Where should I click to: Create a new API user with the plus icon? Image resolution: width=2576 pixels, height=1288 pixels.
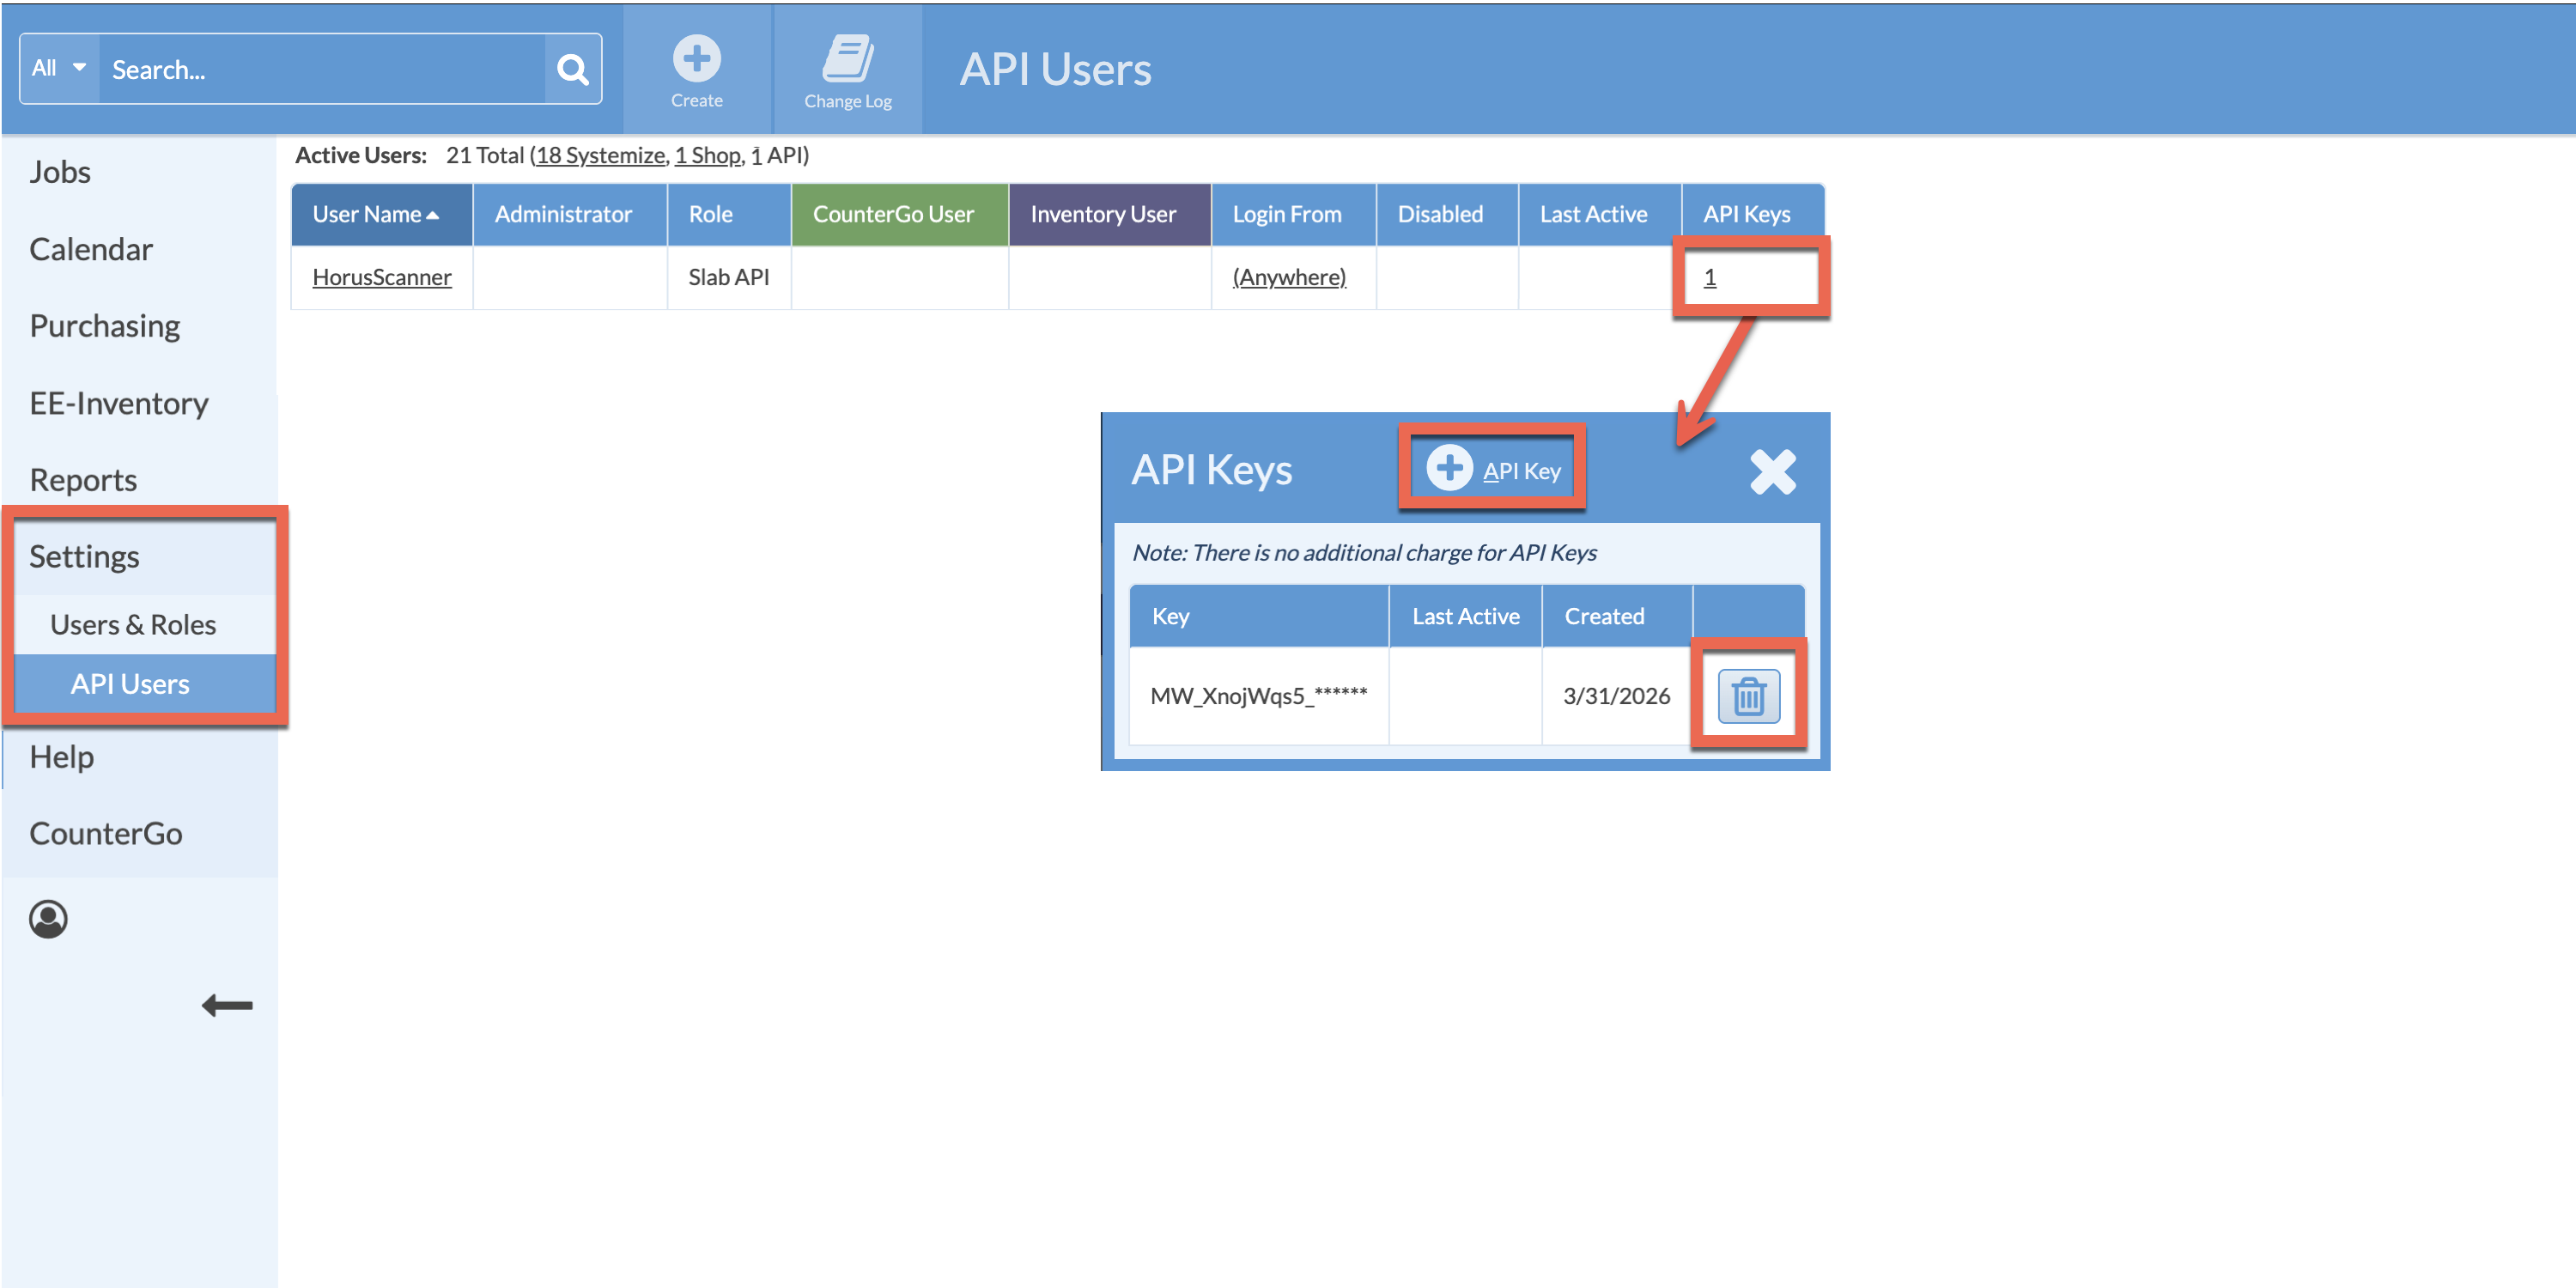tap(697, 60)
